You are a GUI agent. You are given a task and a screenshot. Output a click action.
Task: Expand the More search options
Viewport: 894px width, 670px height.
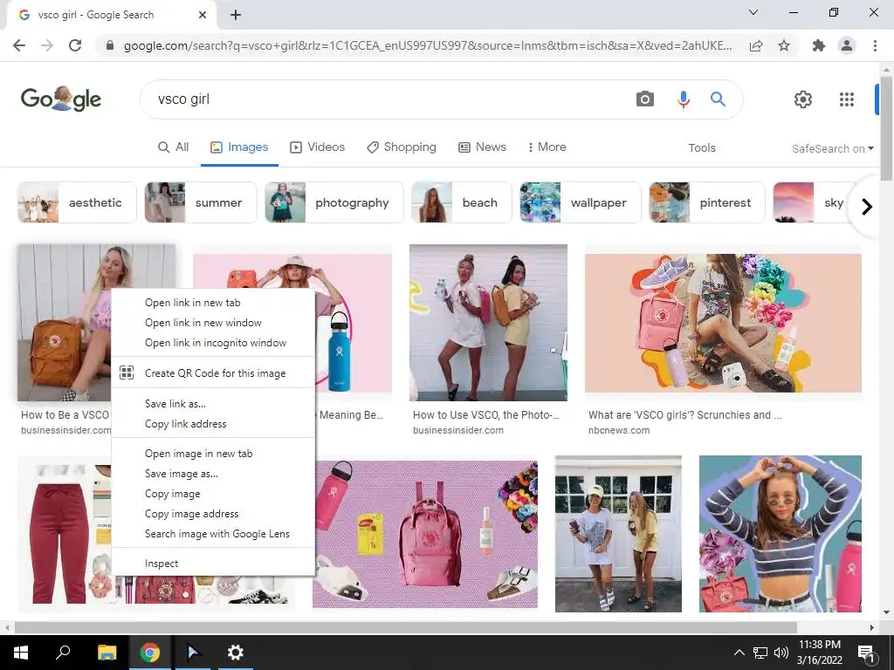pyautogui.click(x=547, y=147)
